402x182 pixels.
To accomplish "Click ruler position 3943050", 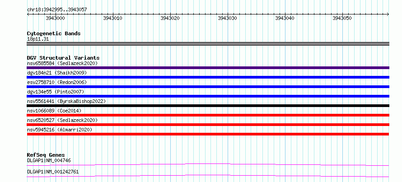I will [342, 18].
